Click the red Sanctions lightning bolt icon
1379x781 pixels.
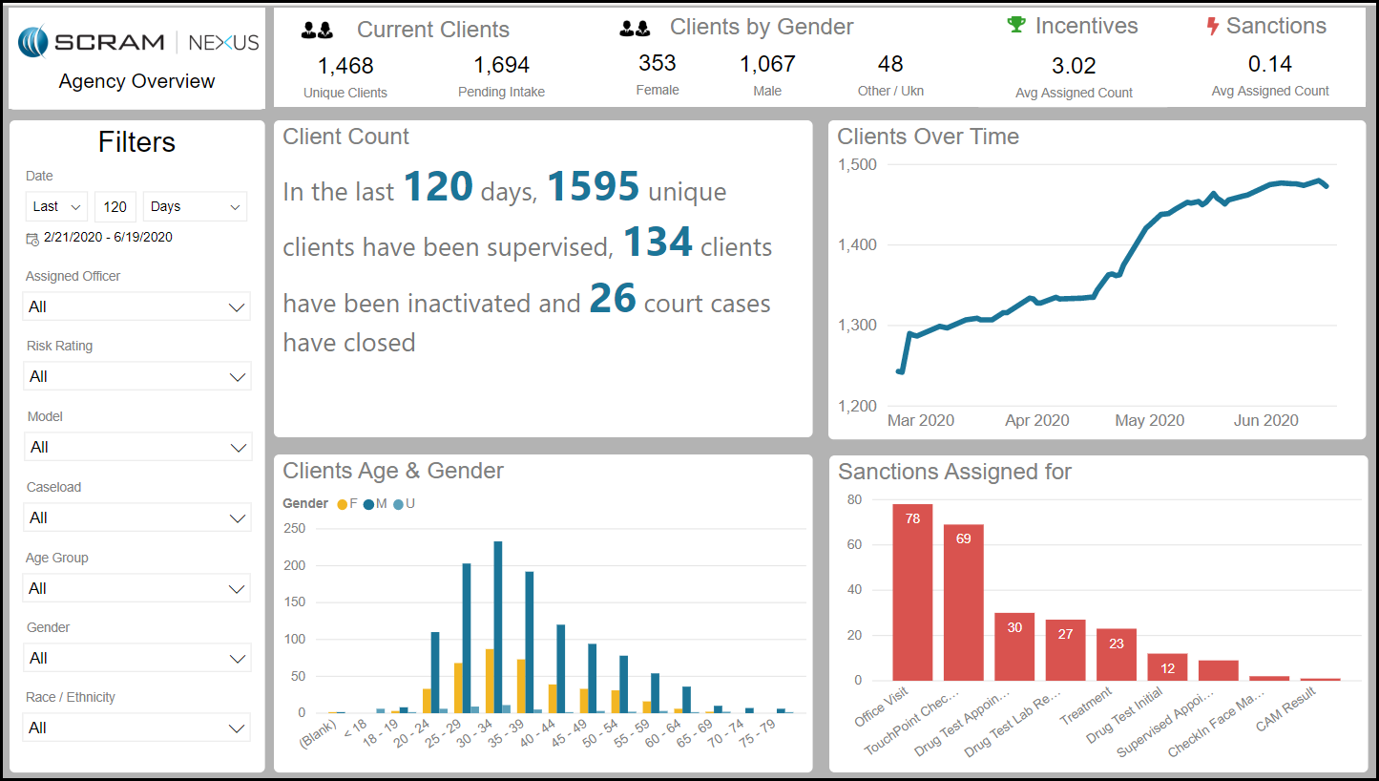tap(1212, 27)
